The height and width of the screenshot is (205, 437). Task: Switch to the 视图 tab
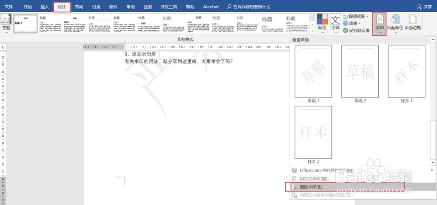tap(147, 7)
